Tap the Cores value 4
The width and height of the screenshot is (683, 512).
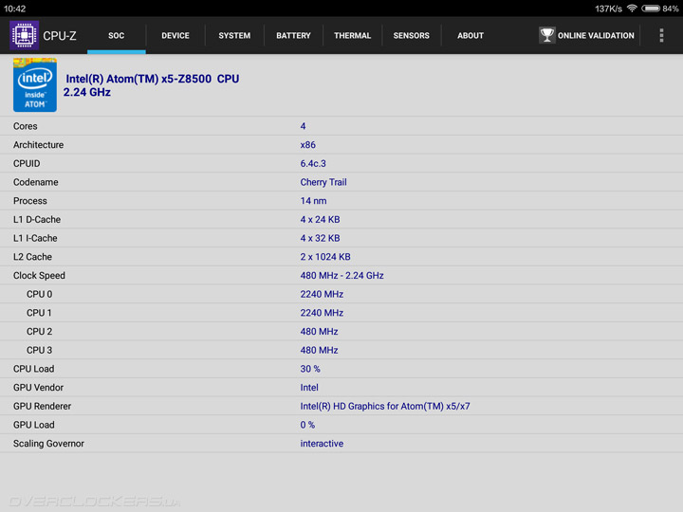[x=303, y=126]
